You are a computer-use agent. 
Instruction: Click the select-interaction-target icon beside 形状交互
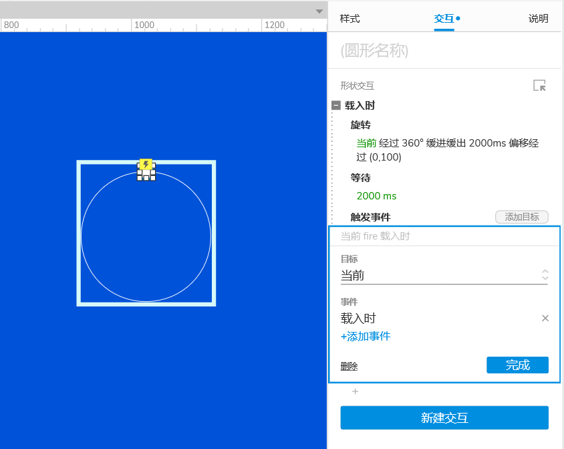pos(539,86)
